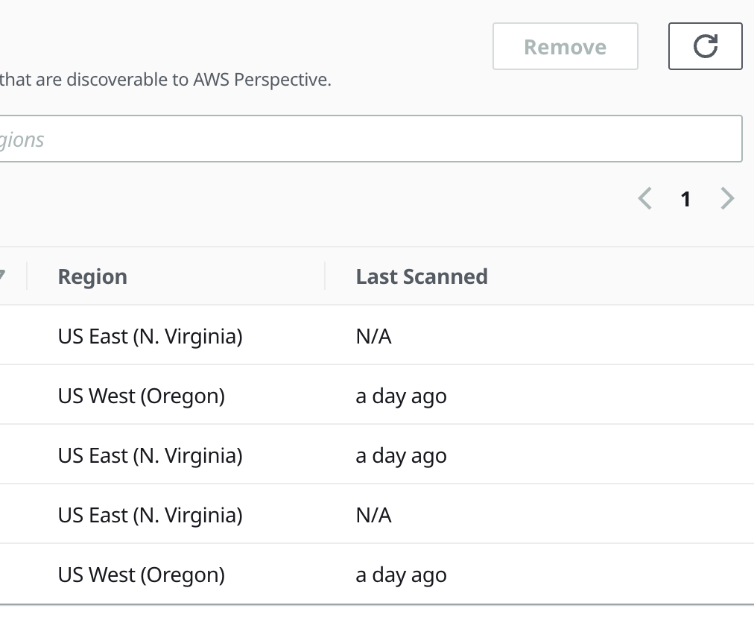Click N/A in the fourth table row
This screenshot has height=620, width=754.
pyautogui.click(x=373, y=515)
